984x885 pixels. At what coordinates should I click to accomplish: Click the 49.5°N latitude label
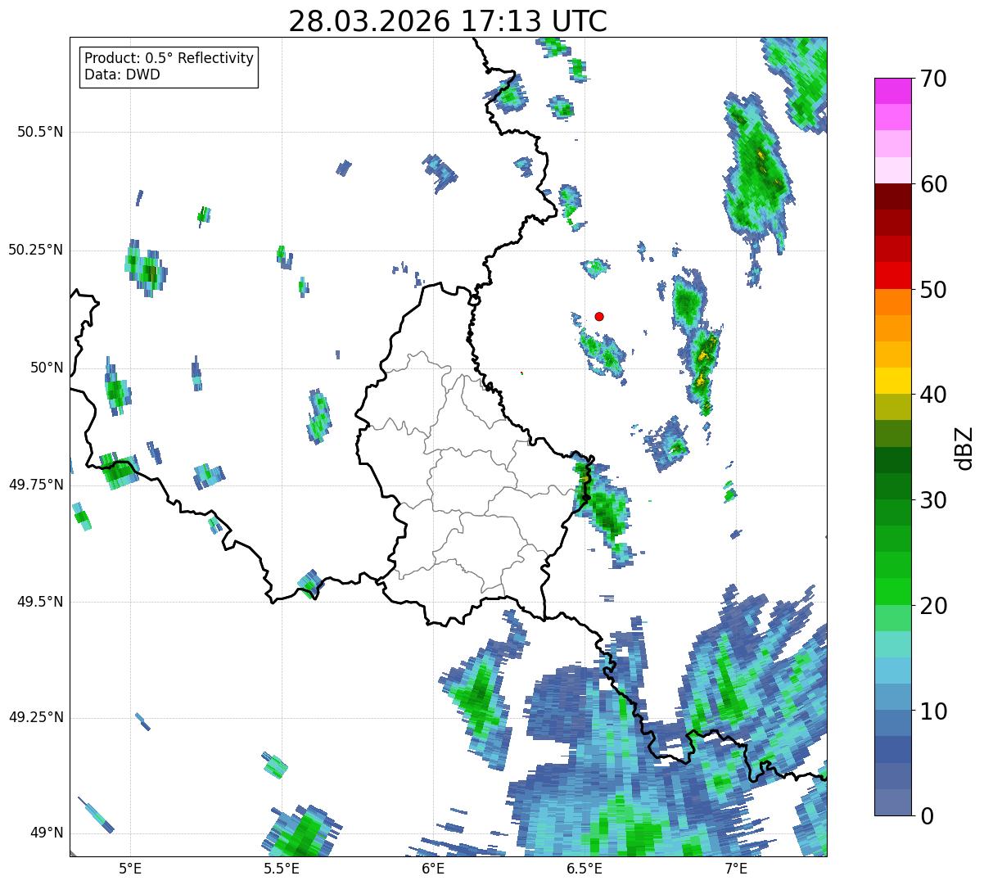point(41,602)
